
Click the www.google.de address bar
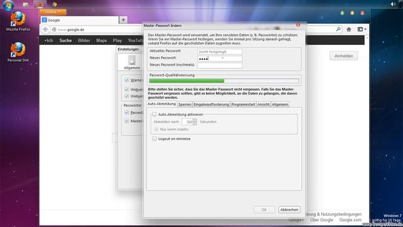[98, 30]
